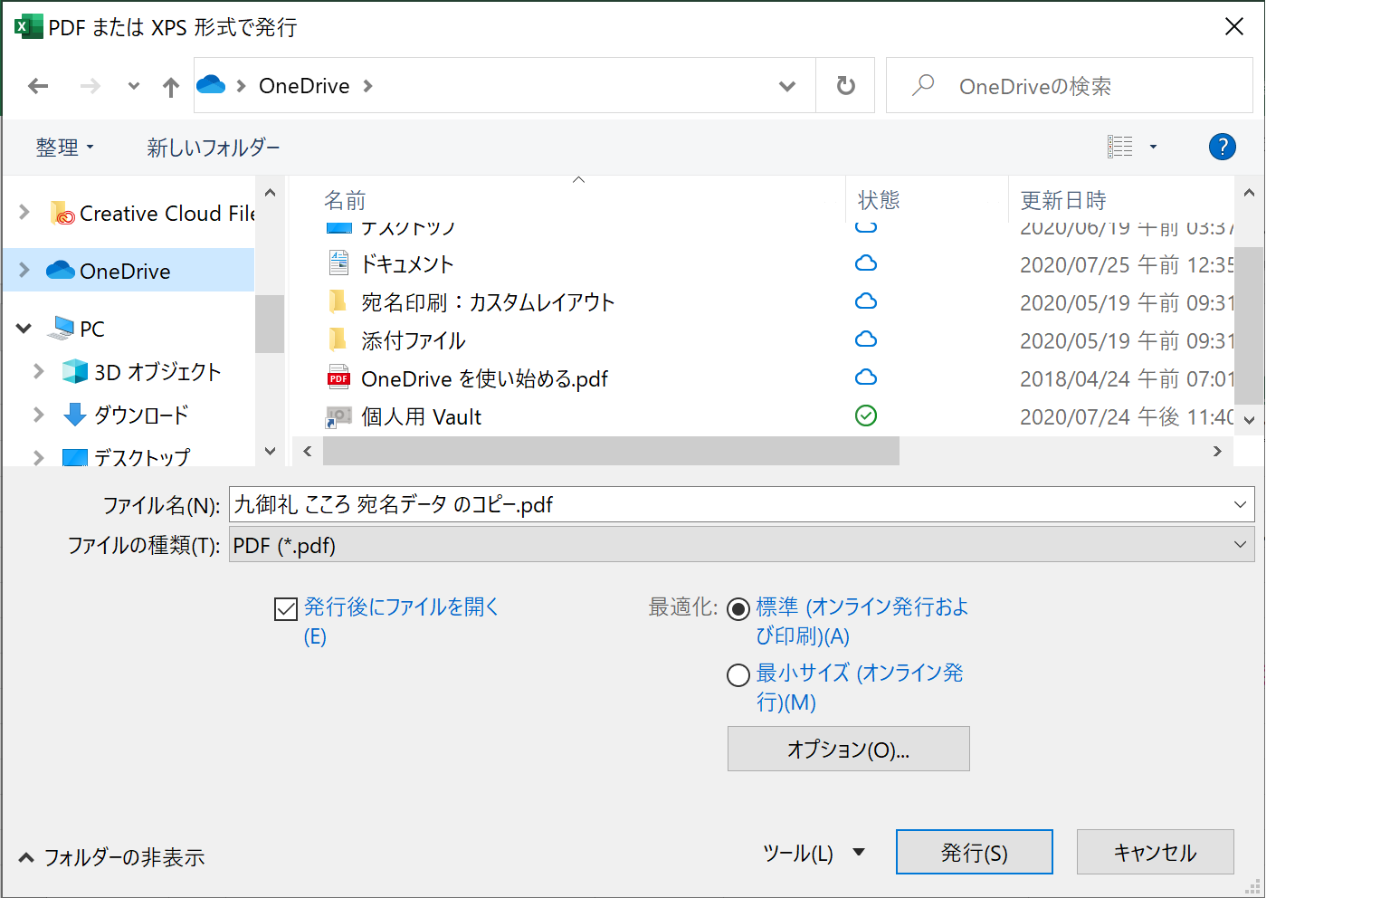Collapse the PC tree node
This screenshot has width=1390, height=898.
24,329
